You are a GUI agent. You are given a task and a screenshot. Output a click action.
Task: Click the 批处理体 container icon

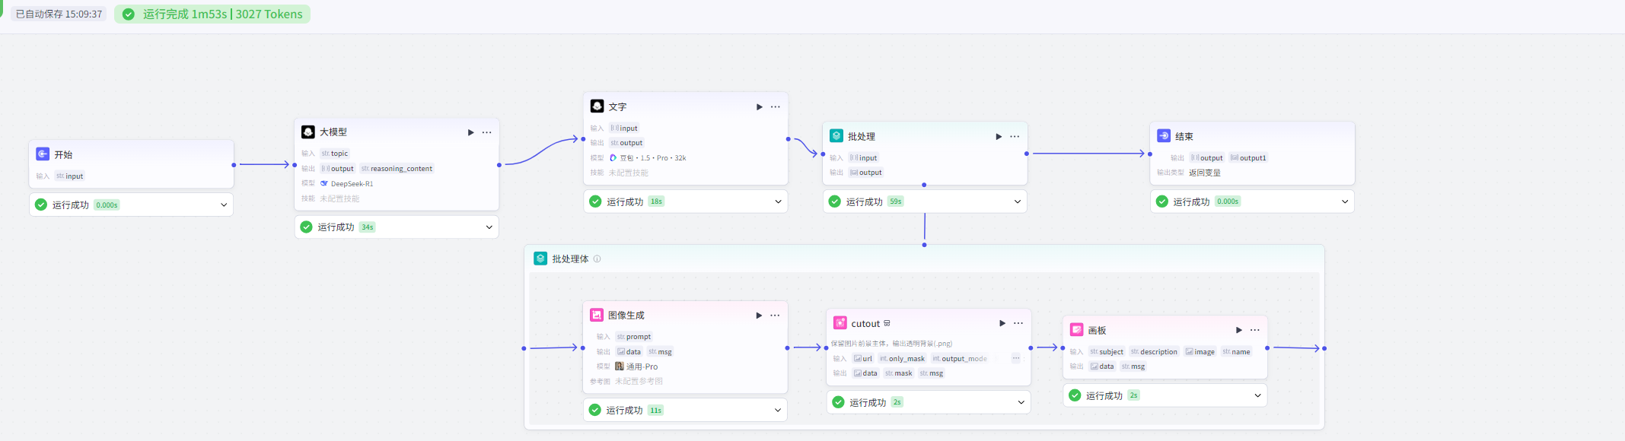pos(540,259)
